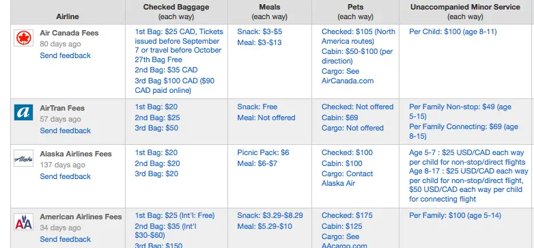This screenshot has width=534, height=248.
Task: Send feedback for AirTran Fees
Action: pyautogui.click(x=66, y=130)
